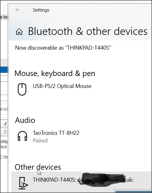152x193 pixels.
Task: Toggle italic formatting in the background editor
Action: click(5, 124)
